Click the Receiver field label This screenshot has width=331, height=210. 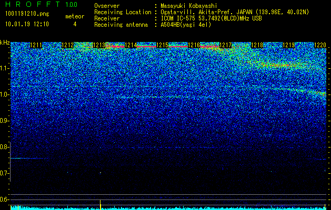pos(107,18)
